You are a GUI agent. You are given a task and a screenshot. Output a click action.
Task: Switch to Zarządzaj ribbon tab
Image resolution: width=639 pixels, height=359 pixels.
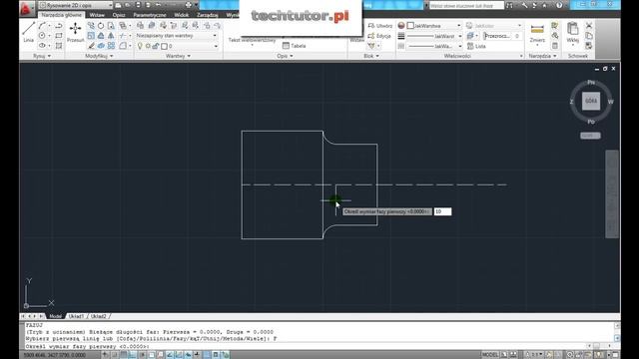point(207,15)
